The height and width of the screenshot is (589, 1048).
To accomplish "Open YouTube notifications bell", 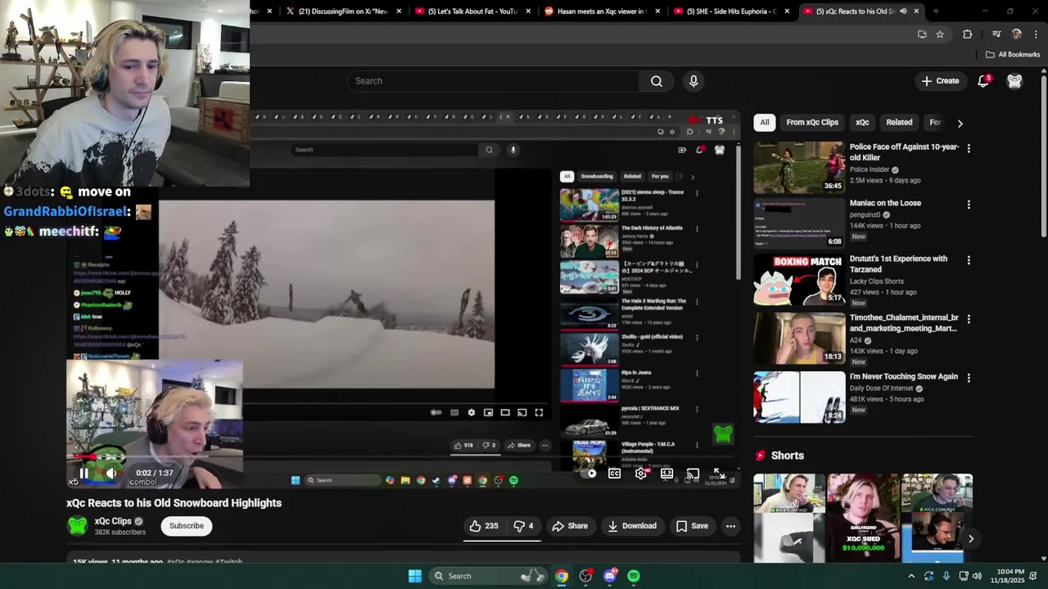I will [x=984, y=81].
